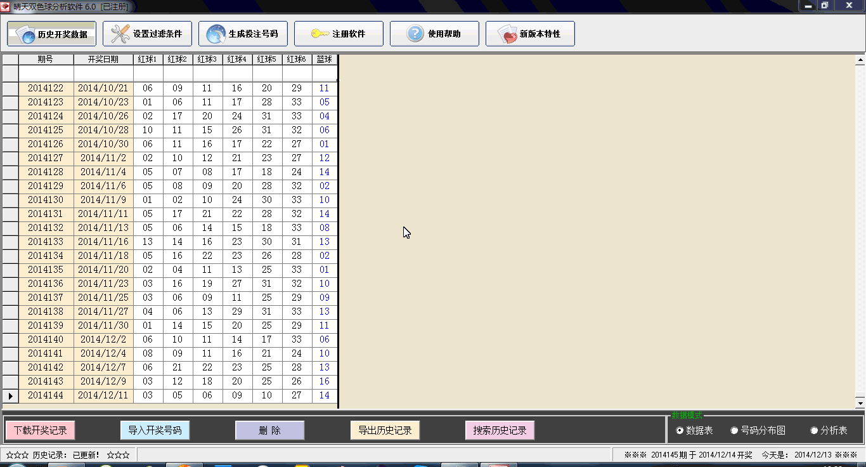Click the app icon in the title bar
This screenshot has width=866, height=467.
coord(6,6)
